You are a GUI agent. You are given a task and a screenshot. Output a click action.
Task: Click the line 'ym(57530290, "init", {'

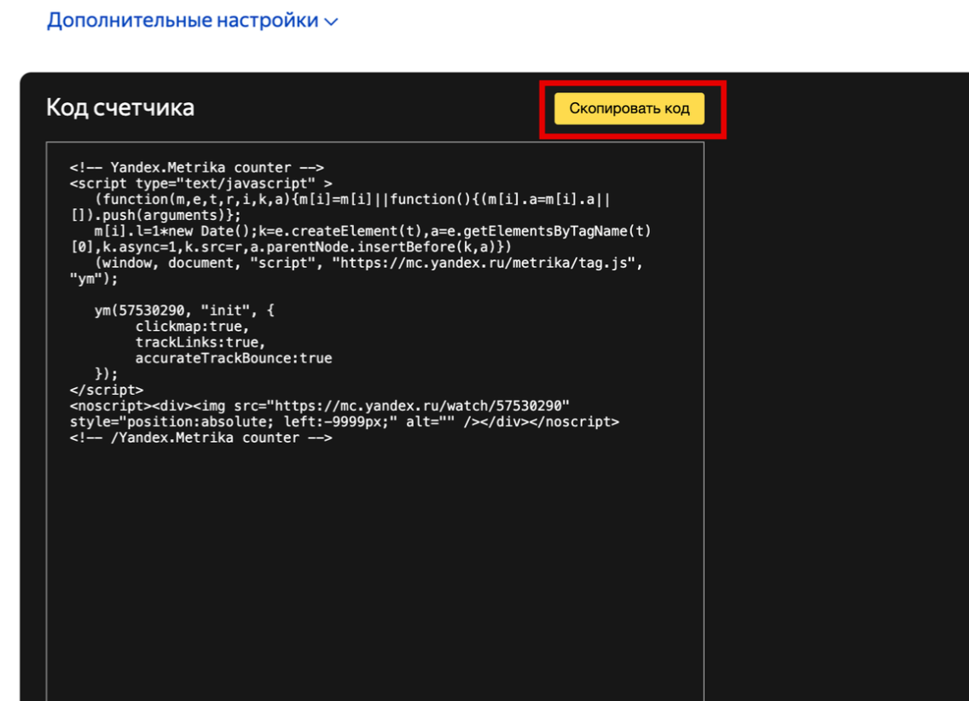[184, 310]
